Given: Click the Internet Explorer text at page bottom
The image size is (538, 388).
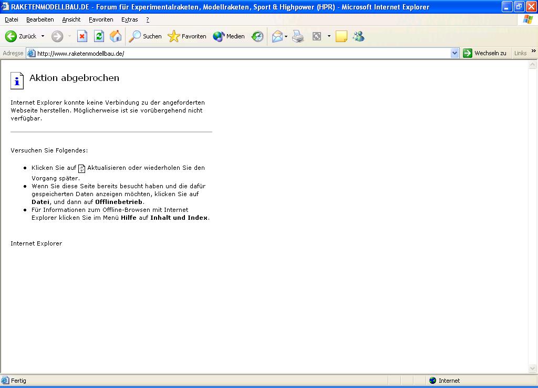Looking at the screenshot, I should coord(36,243).
